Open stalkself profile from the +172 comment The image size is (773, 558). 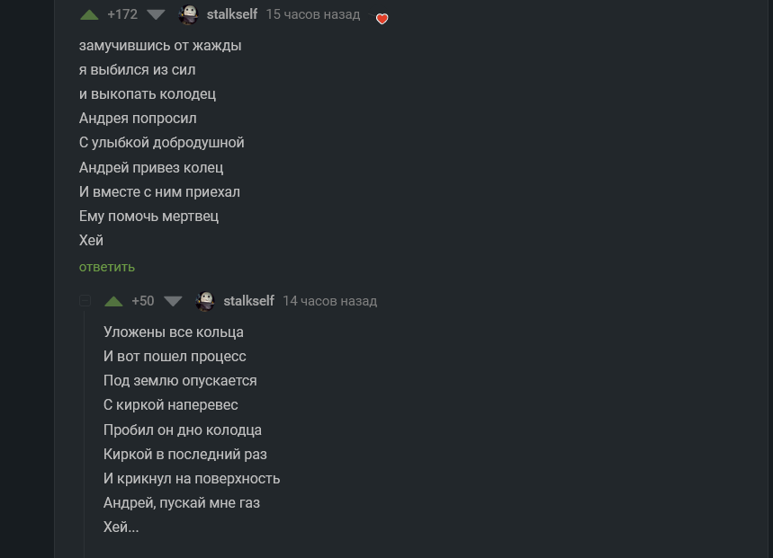point(231,14)
